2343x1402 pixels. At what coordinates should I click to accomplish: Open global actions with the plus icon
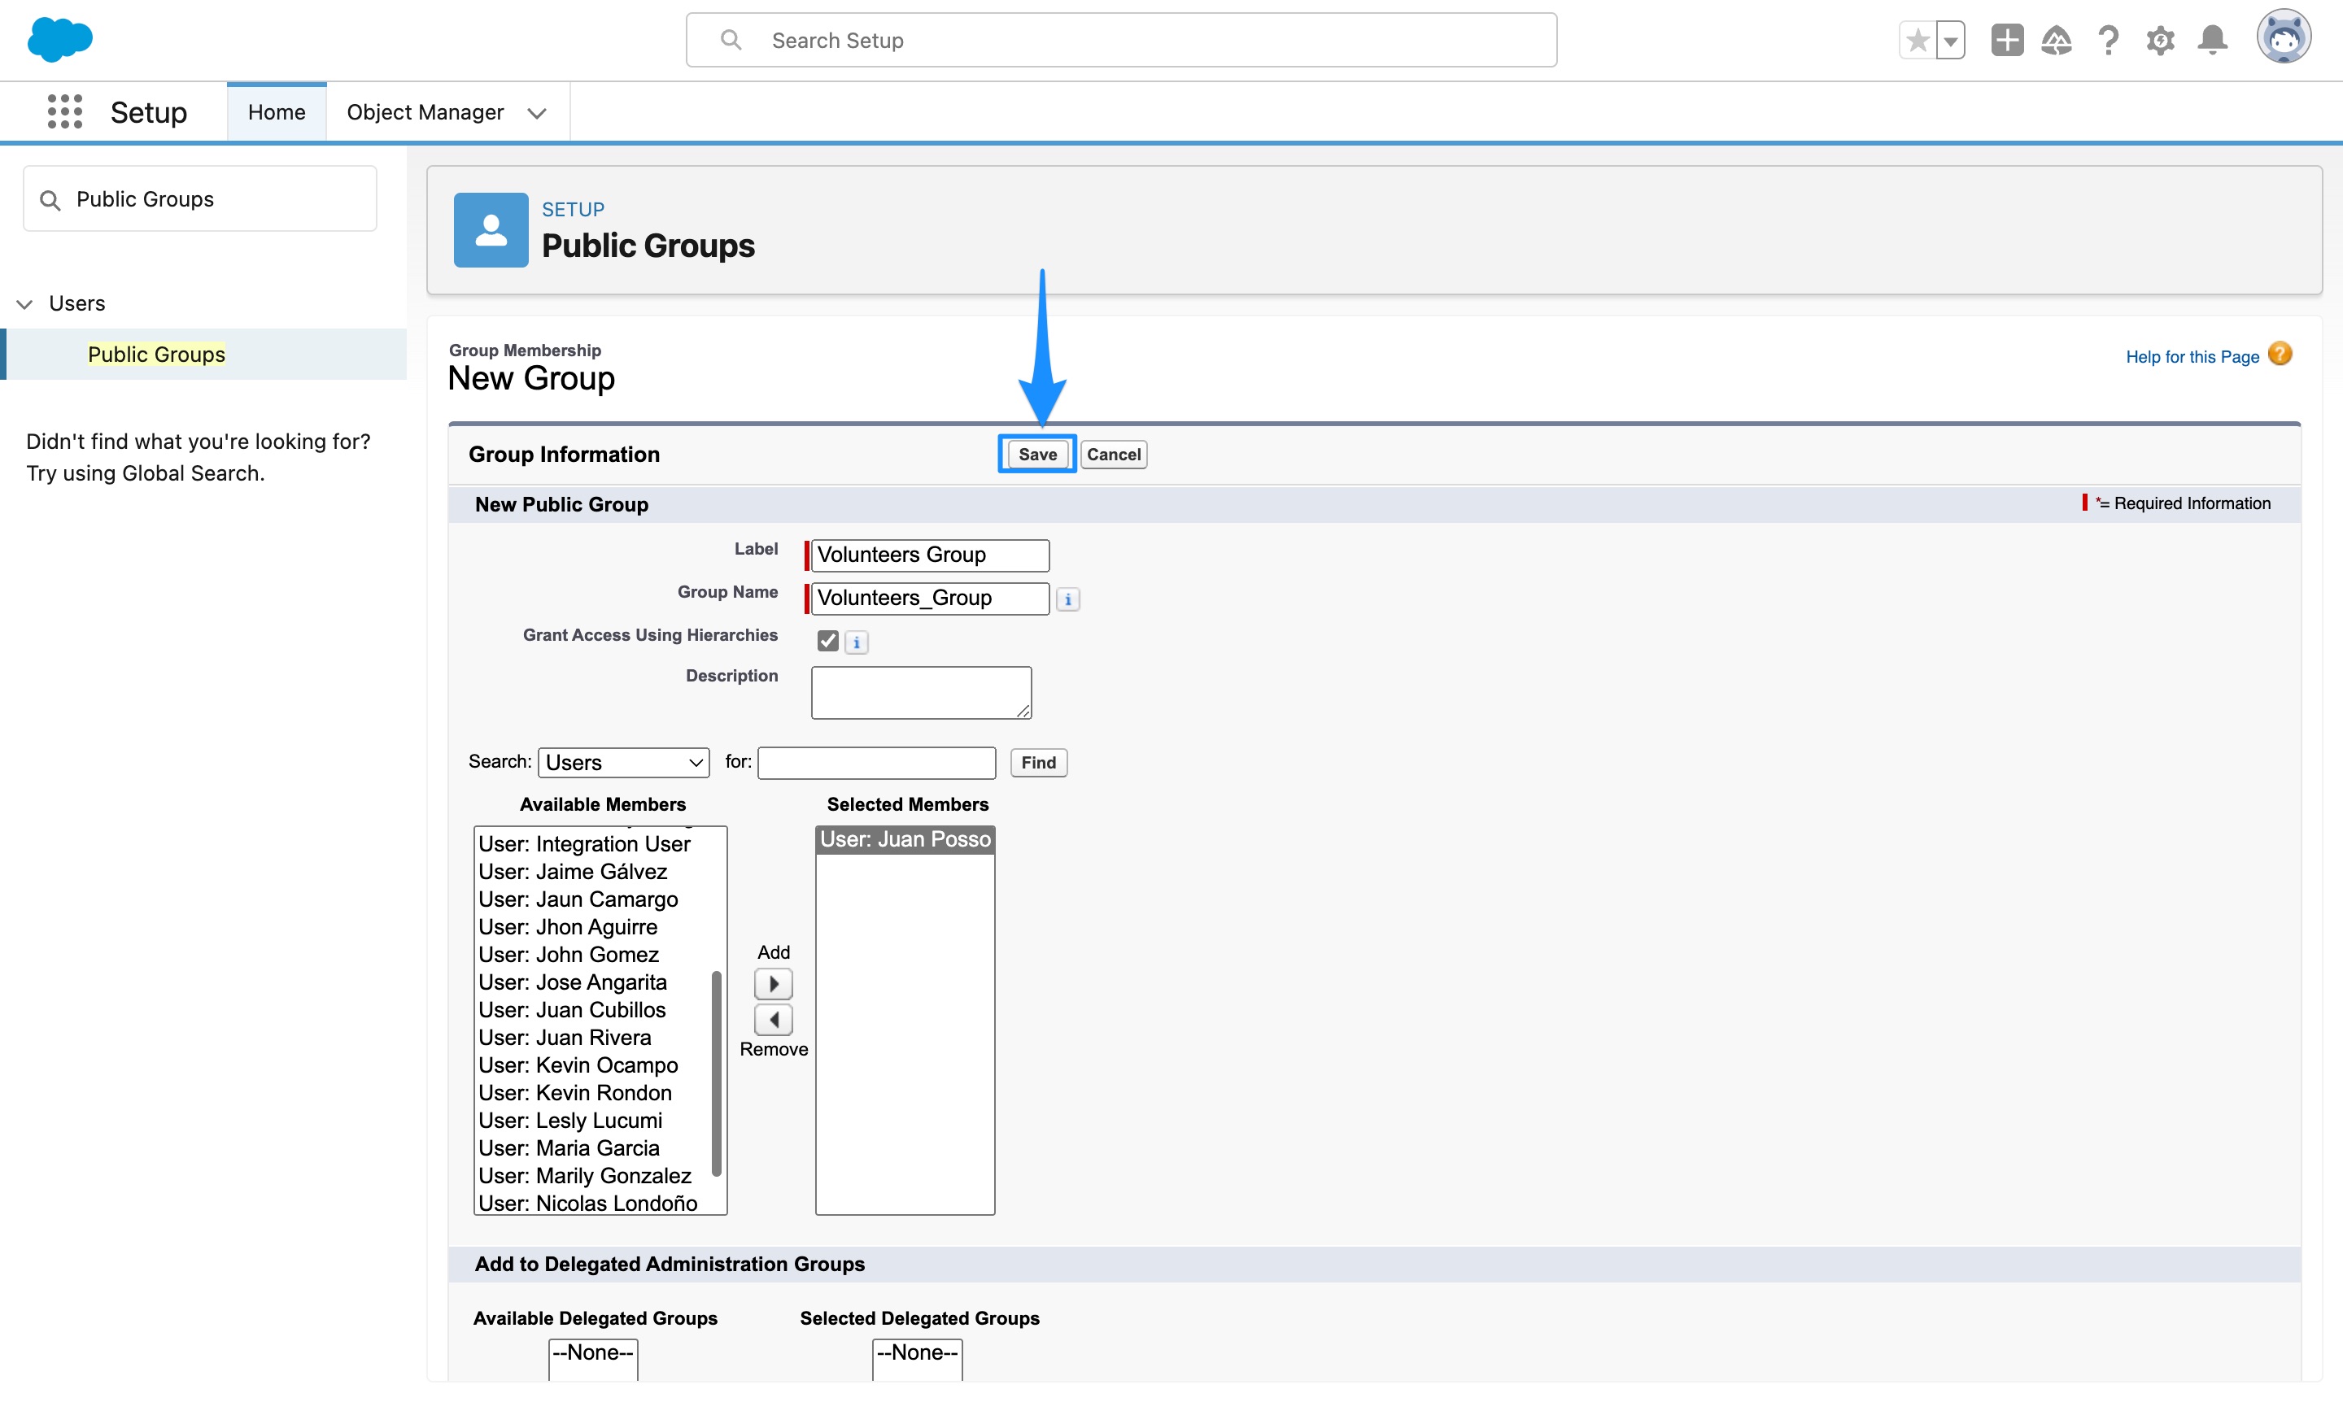(x=2008, y=40)
